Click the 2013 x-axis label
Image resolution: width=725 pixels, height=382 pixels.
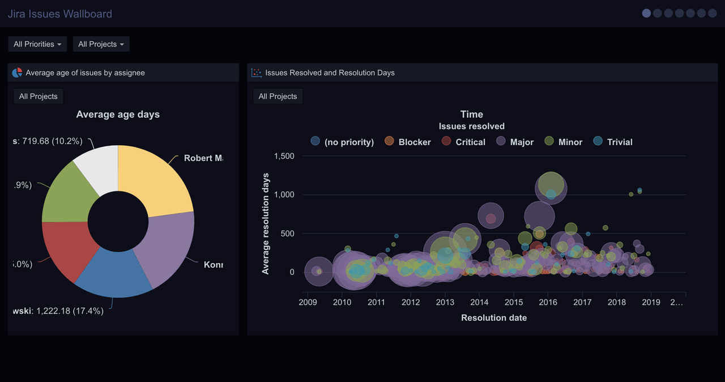[445, 302]
